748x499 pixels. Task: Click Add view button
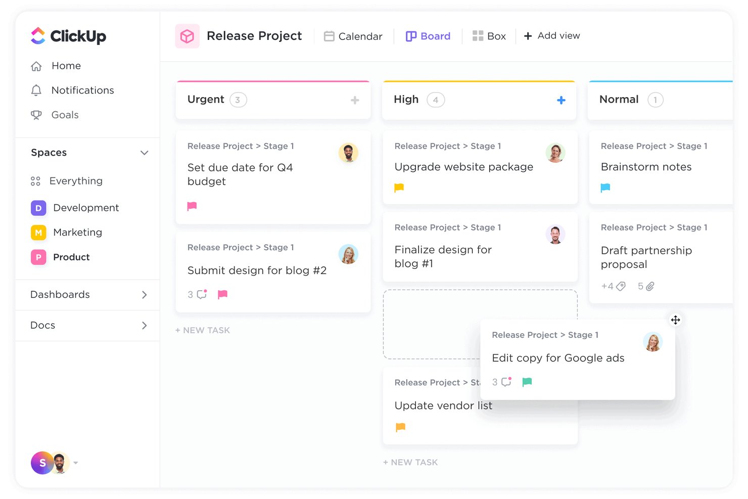tap(552, 36)
